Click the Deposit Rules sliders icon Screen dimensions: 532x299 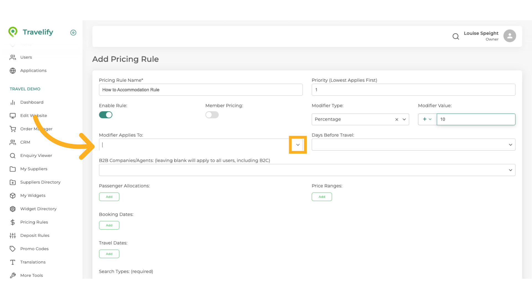pyautogui.click(x=13, y=235)
